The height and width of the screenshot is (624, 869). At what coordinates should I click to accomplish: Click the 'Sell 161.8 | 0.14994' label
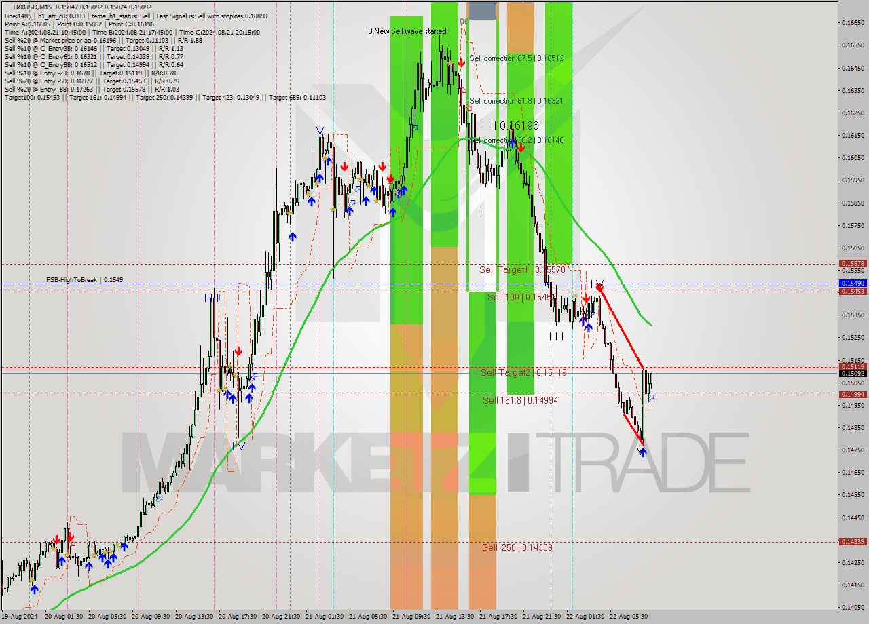pyautogui.click(x=520, y=400)
